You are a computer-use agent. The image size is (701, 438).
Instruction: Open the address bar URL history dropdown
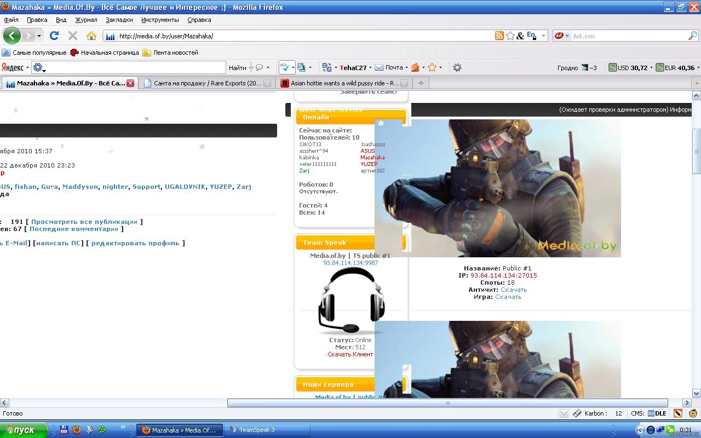coord(543,36)
